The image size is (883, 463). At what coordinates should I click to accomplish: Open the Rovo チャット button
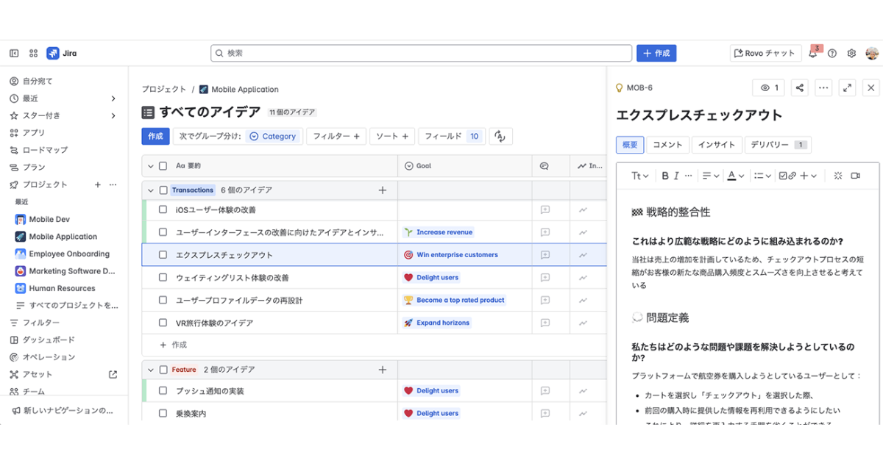[x=765, y=53]
